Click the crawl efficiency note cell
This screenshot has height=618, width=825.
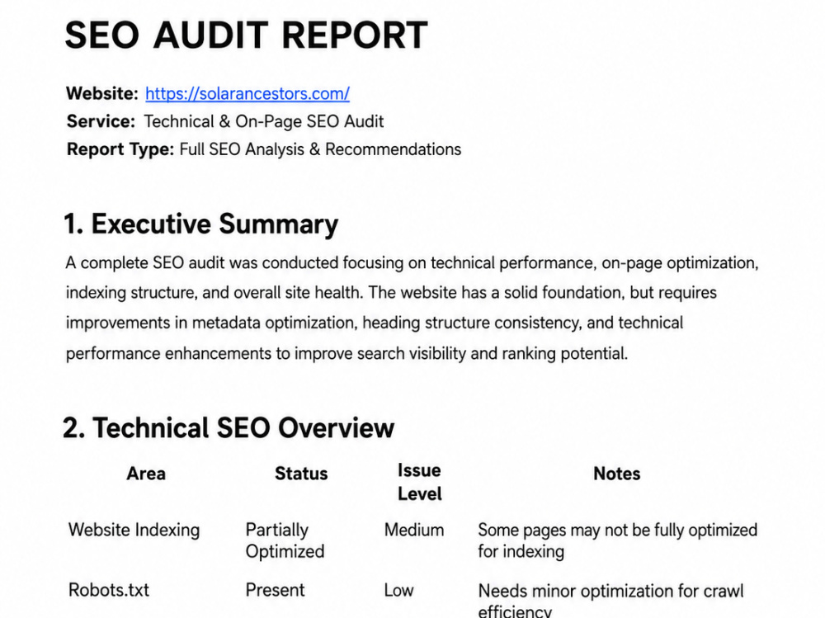[x=610, y=600]
